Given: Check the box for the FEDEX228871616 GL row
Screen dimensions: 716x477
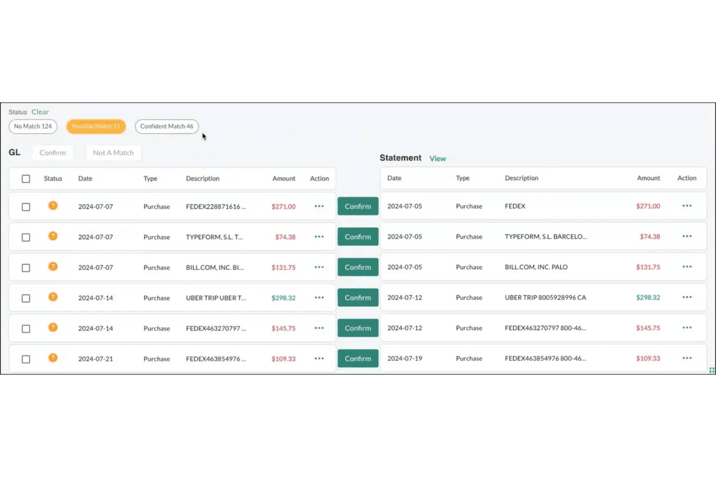Looking at the screenshot, I should (26, 207).
